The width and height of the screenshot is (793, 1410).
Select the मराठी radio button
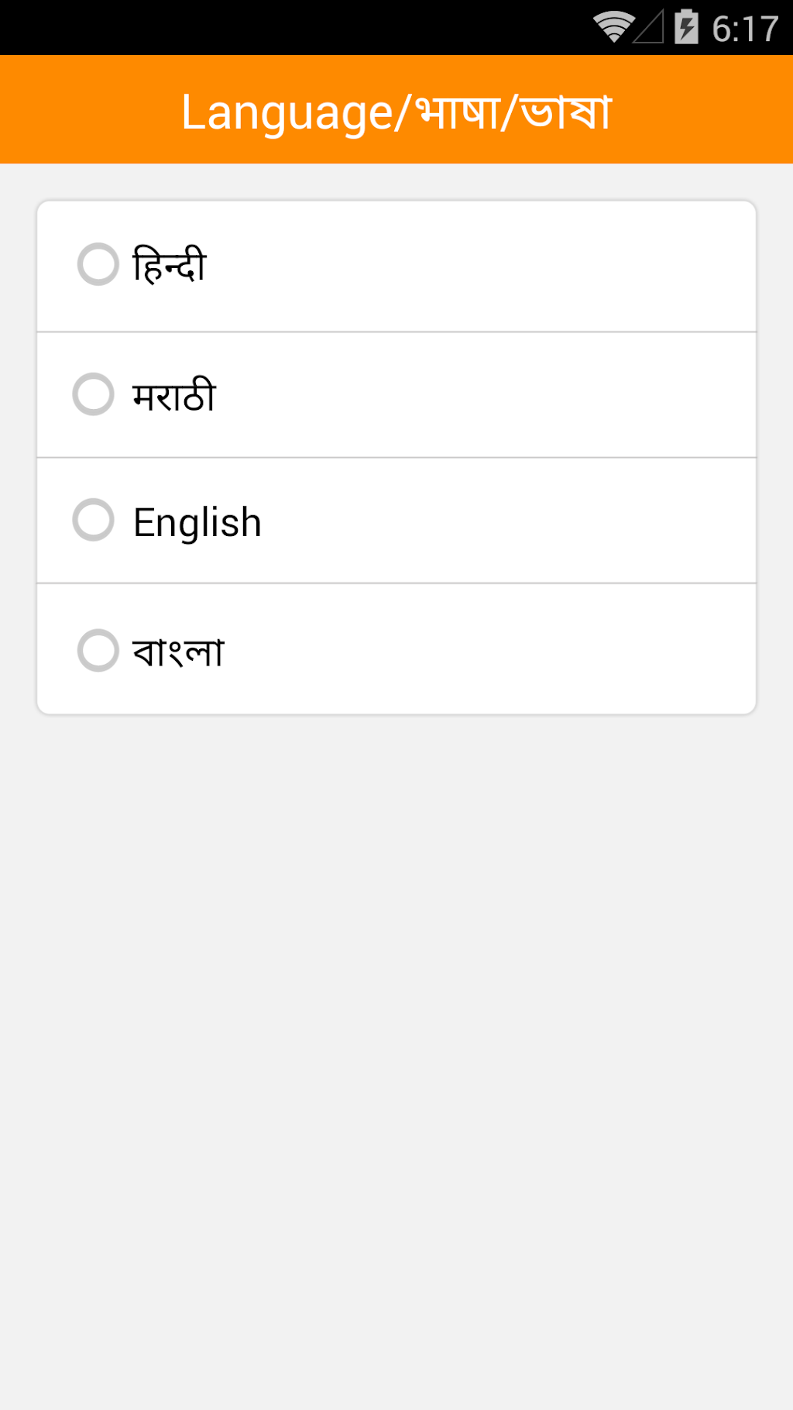94,394
